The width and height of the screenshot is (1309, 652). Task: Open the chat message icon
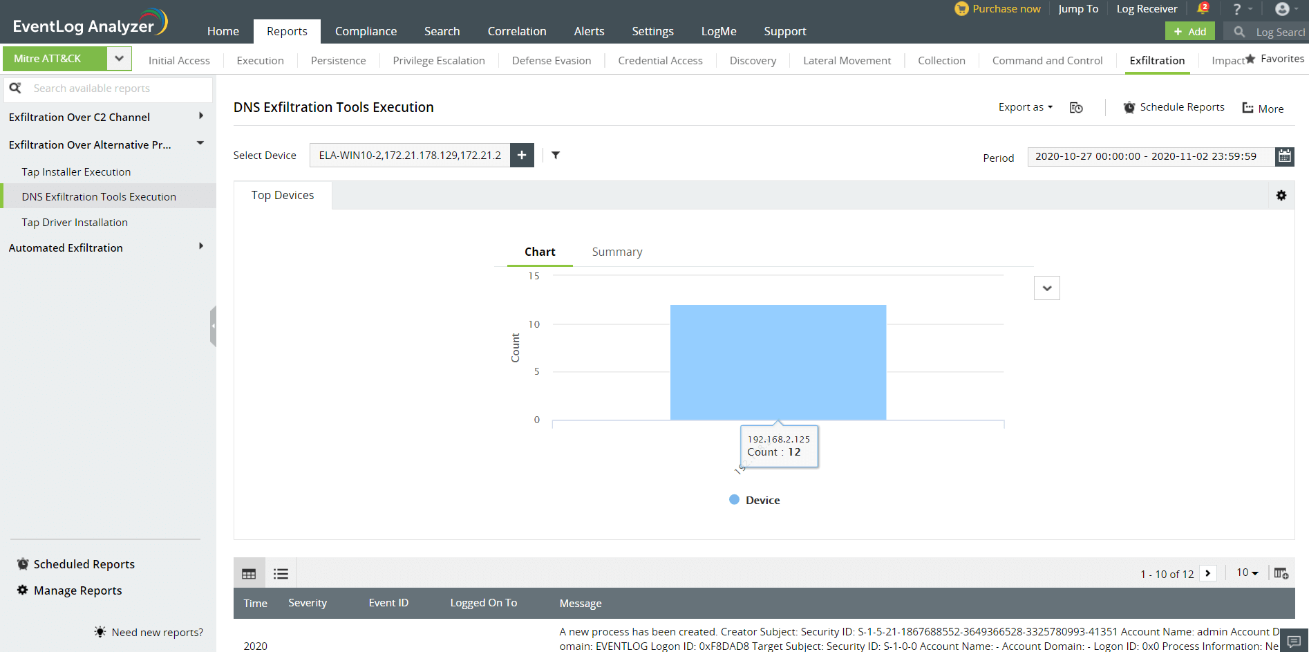point(1294,641)
